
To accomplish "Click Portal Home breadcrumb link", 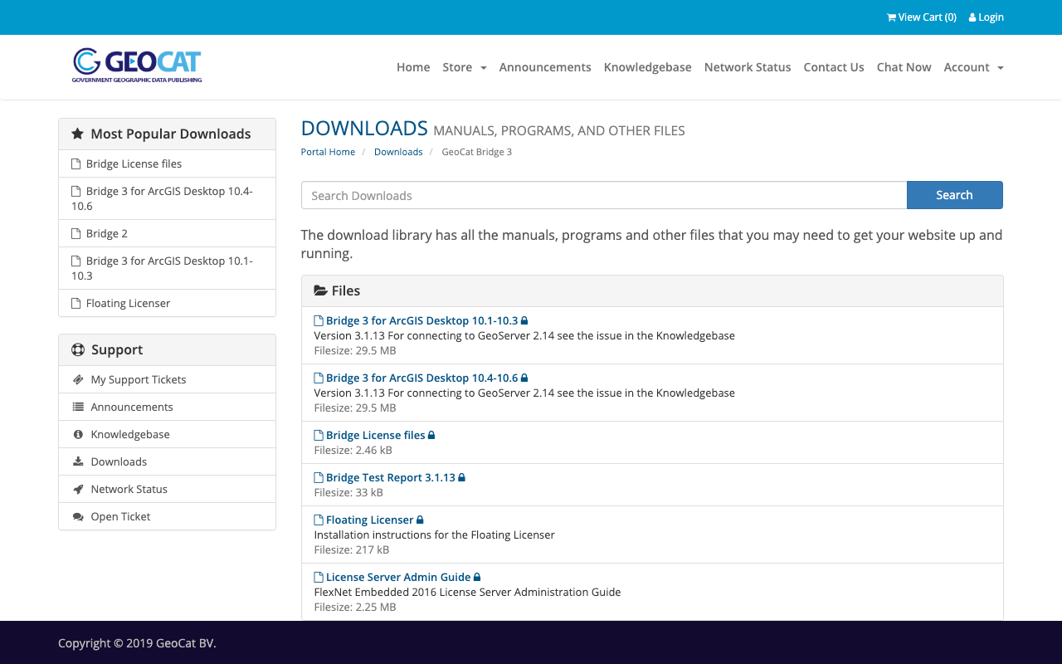I will (x=328, y=152).
